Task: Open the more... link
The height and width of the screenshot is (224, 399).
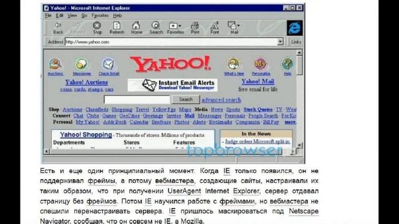Action: tap(290, 122)
